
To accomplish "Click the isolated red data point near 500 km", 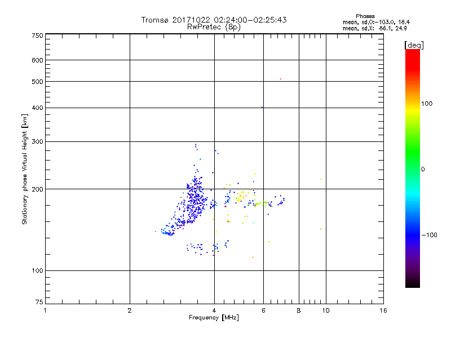I will point(281,79).
